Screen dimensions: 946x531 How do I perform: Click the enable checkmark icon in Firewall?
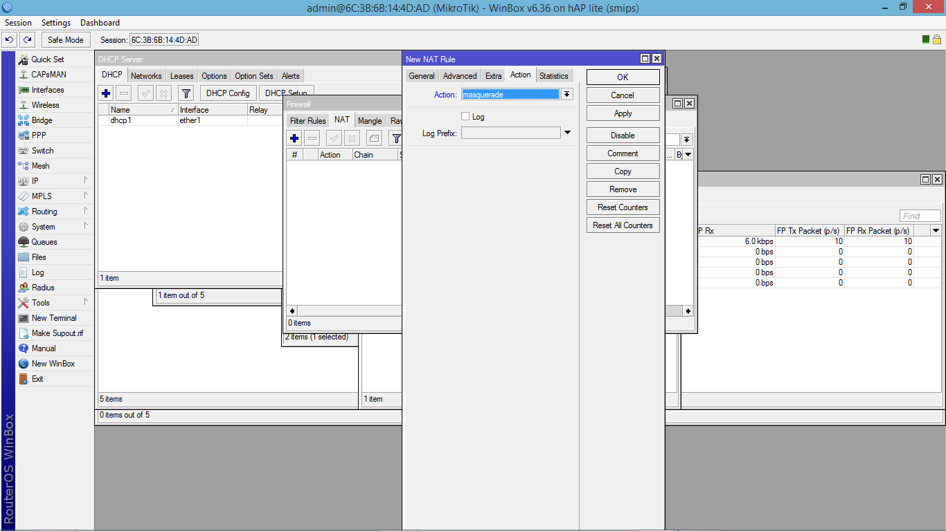pyautogui.click(x=334, y=138)
